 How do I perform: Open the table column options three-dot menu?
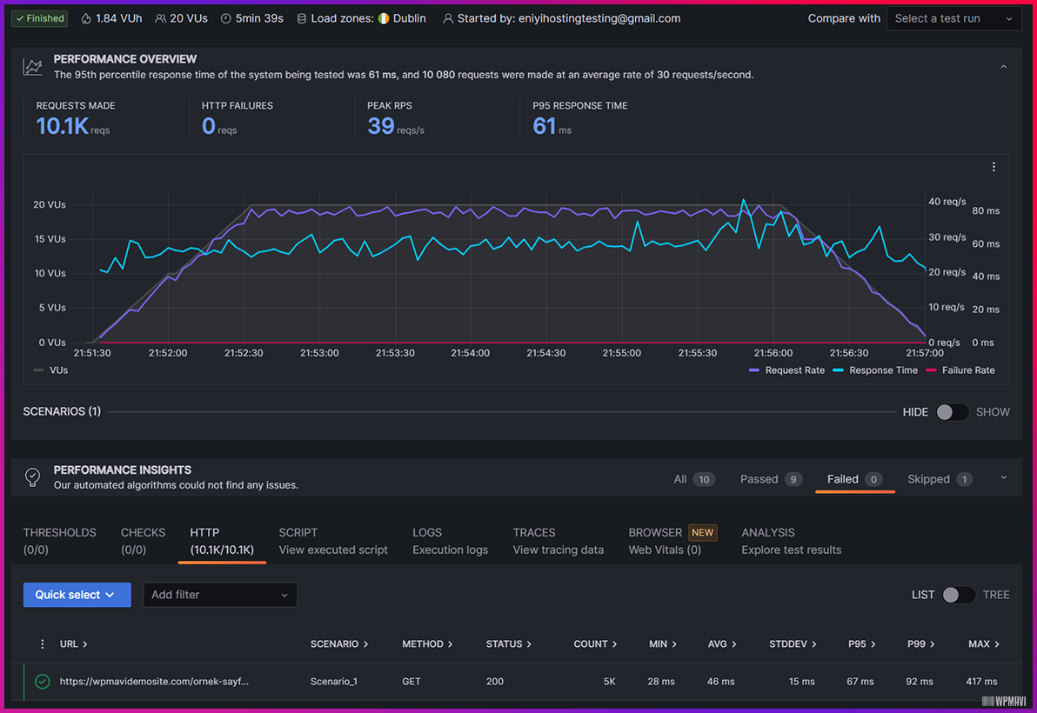tap(43, 643)
